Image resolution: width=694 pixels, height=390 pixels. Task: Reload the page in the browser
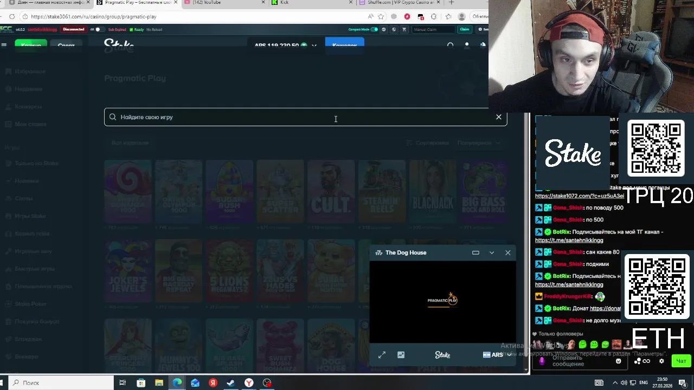(11, 17)
